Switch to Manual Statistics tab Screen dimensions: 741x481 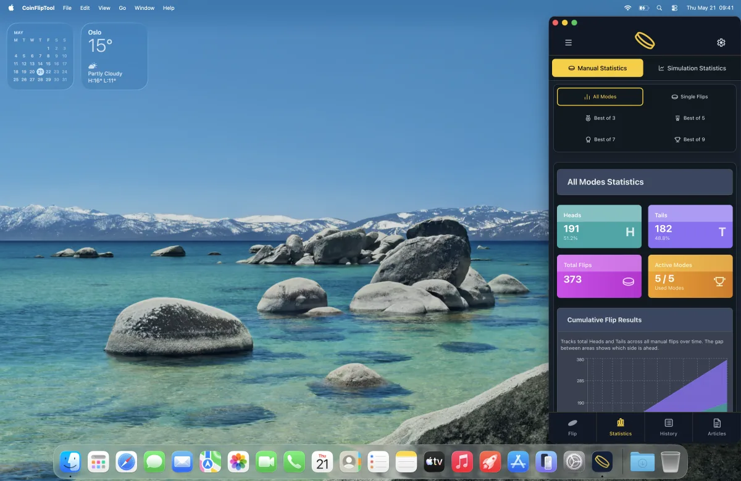pos(597,68)
